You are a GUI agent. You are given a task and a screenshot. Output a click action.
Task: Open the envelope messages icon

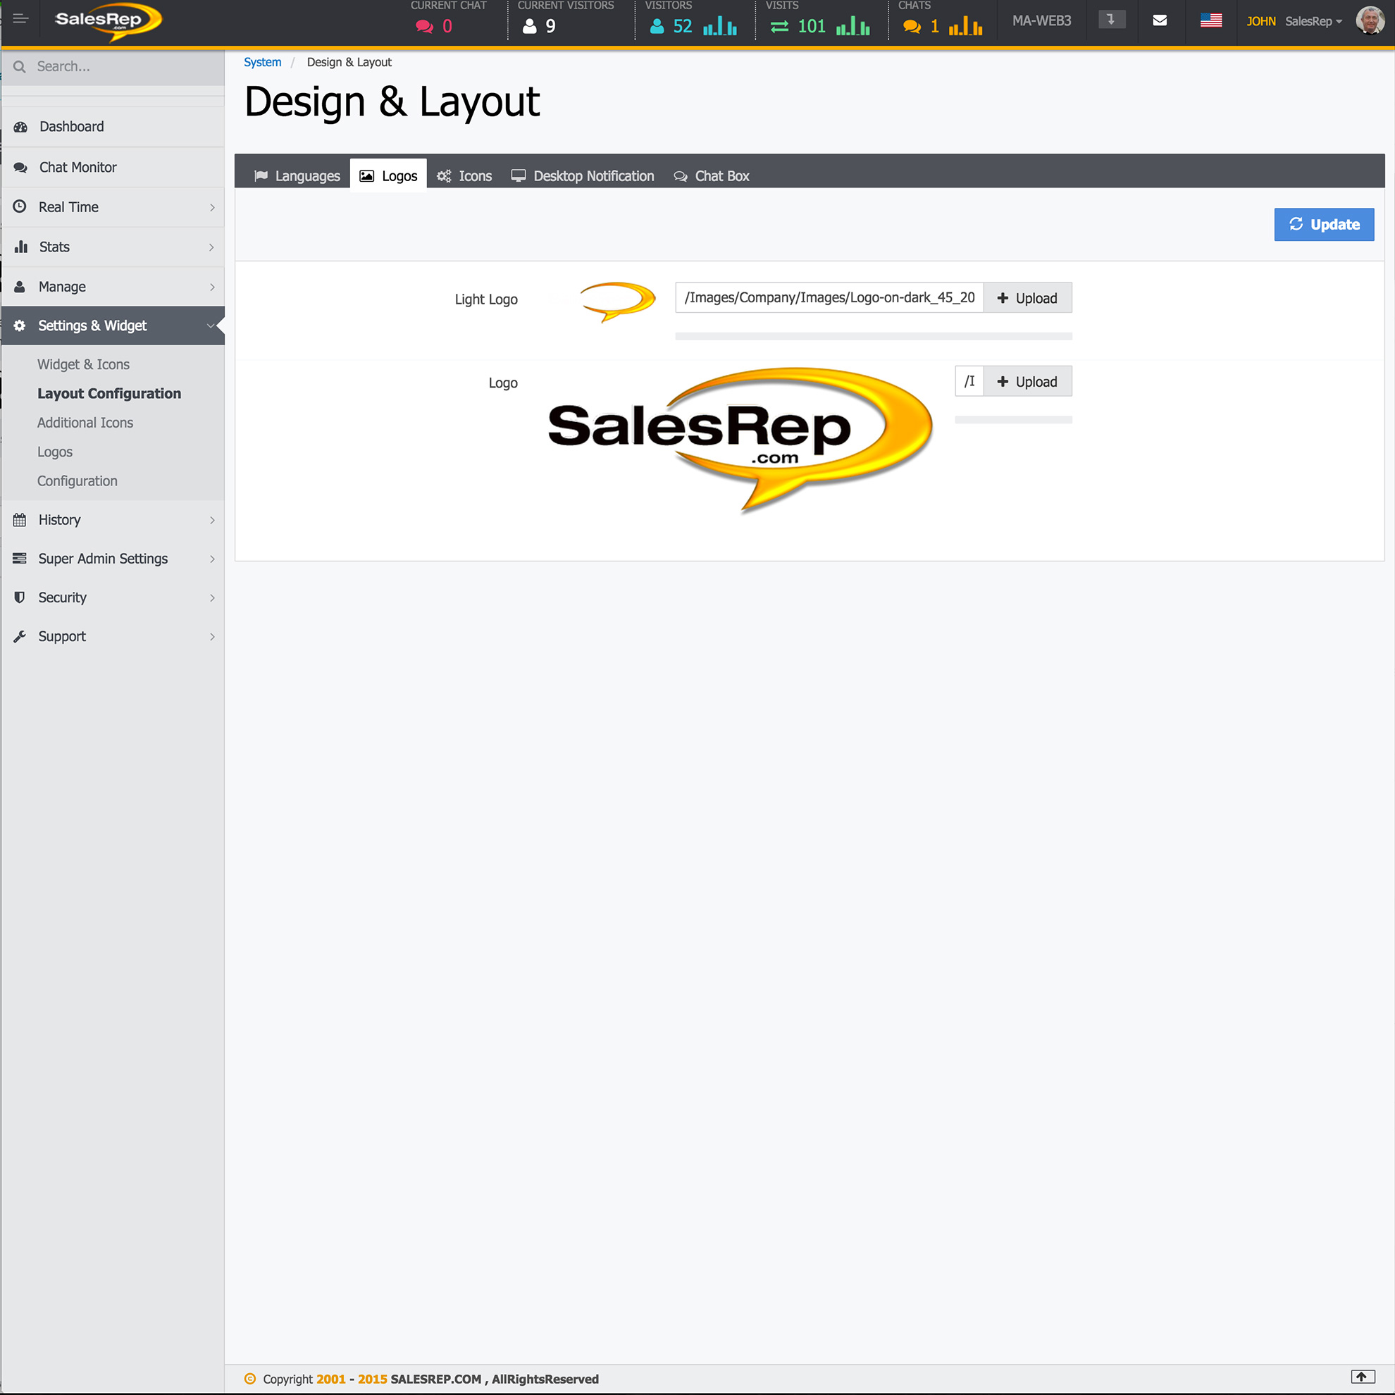coord(1160,20)
